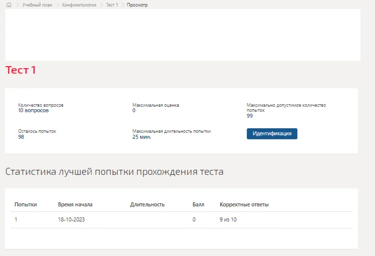375x256 pixels.
Task: Click the Статистика лучшей попытки heading
Action: coord(114,172)
